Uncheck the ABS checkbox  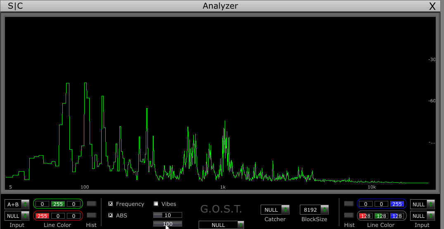110,215
